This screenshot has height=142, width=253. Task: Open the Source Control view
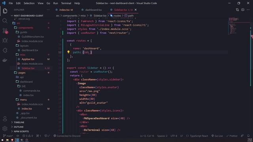[x=5, y=31]
